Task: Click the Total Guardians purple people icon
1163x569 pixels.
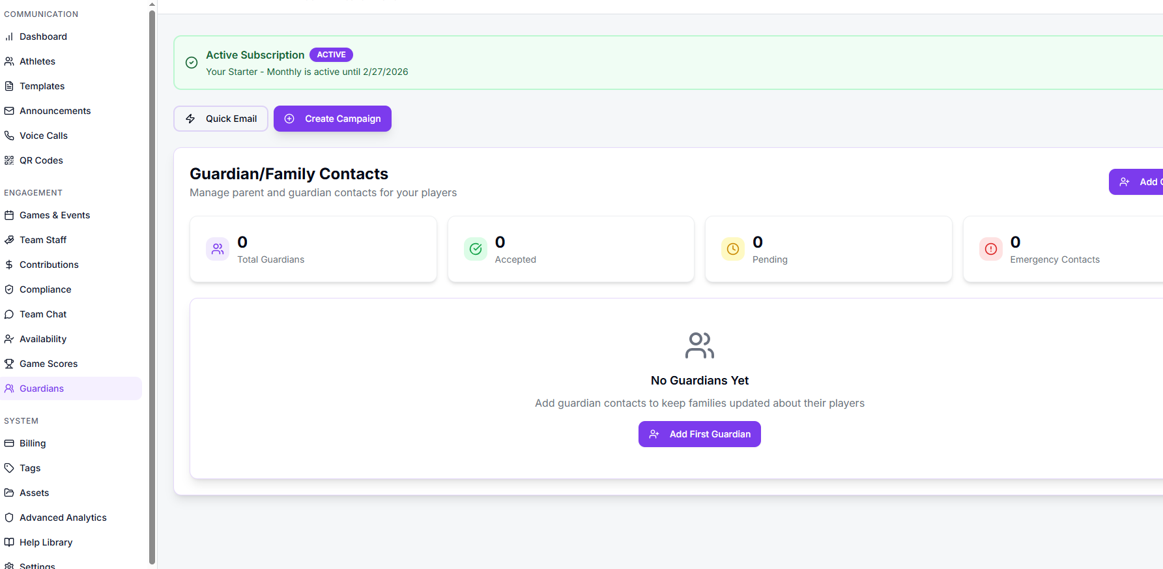Action: (218, 249)
